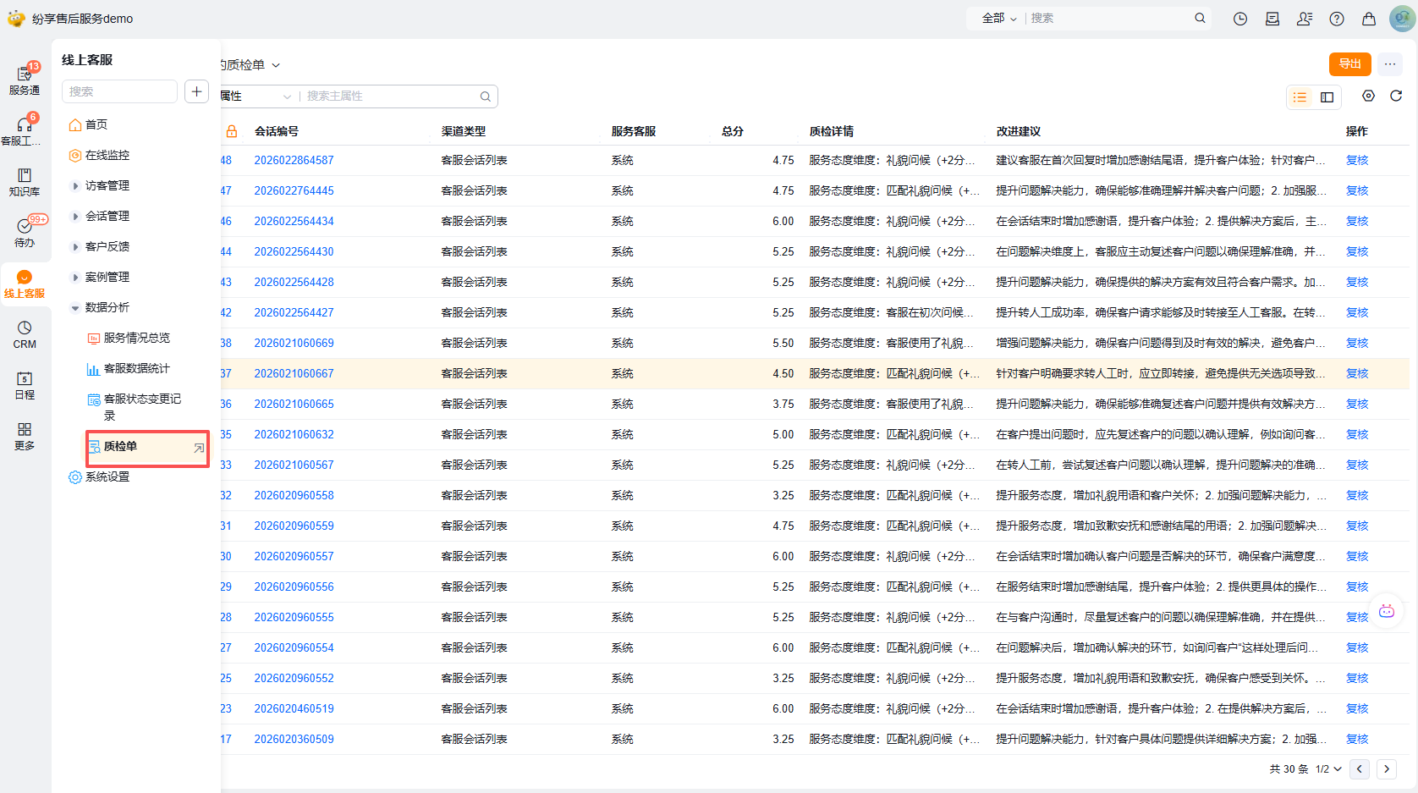
Task: Click the help question mark icon
Action: pos(1337,19)
